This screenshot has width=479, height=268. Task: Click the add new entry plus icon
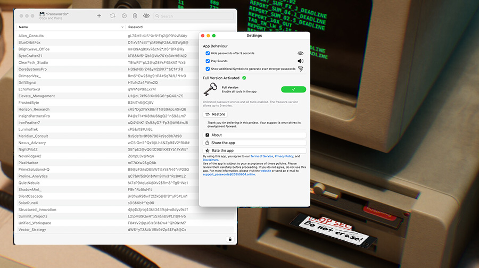coord(99,15)
